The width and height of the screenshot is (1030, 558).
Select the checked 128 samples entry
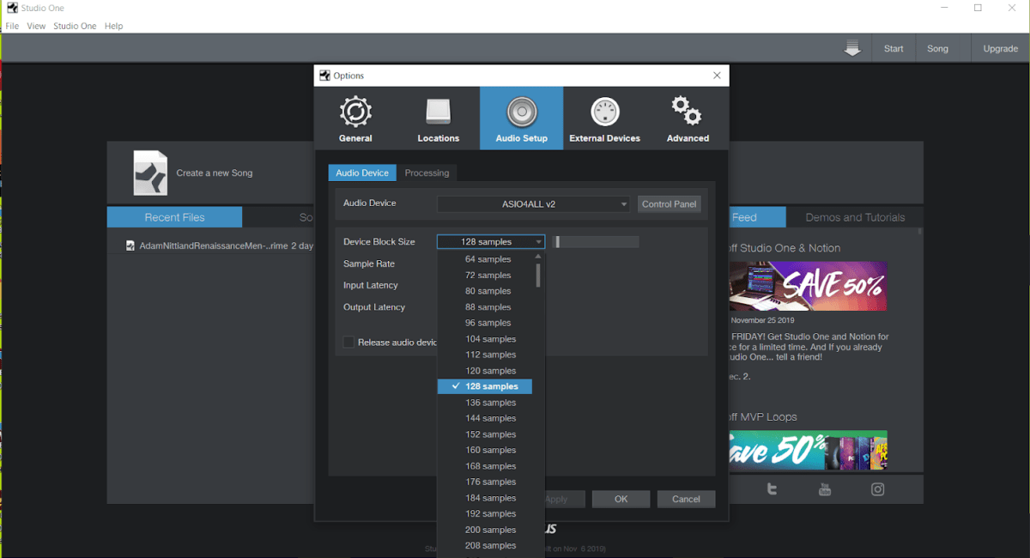(485, 386)
